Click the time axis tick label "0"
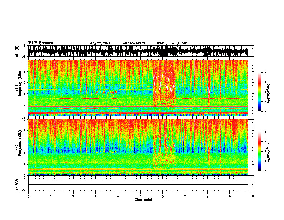The width and height of the screenshot is (284, 220). [28, 196]
